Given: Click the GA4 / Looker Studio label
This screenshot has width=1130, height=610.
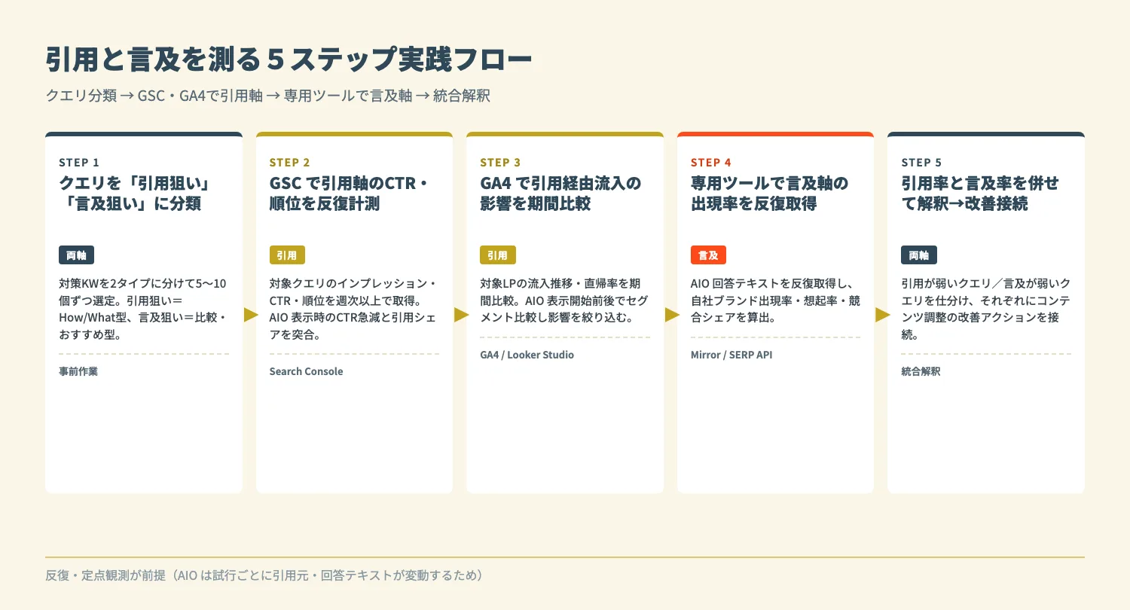Looking at the screenshot, I should pyautogui.click(x=527, y=355).
